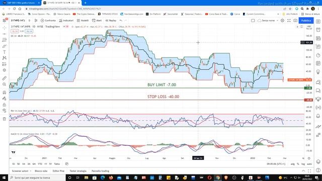Toggle adg adjustment option
Screen dimensions: 322x181
(x=293, y=164)
